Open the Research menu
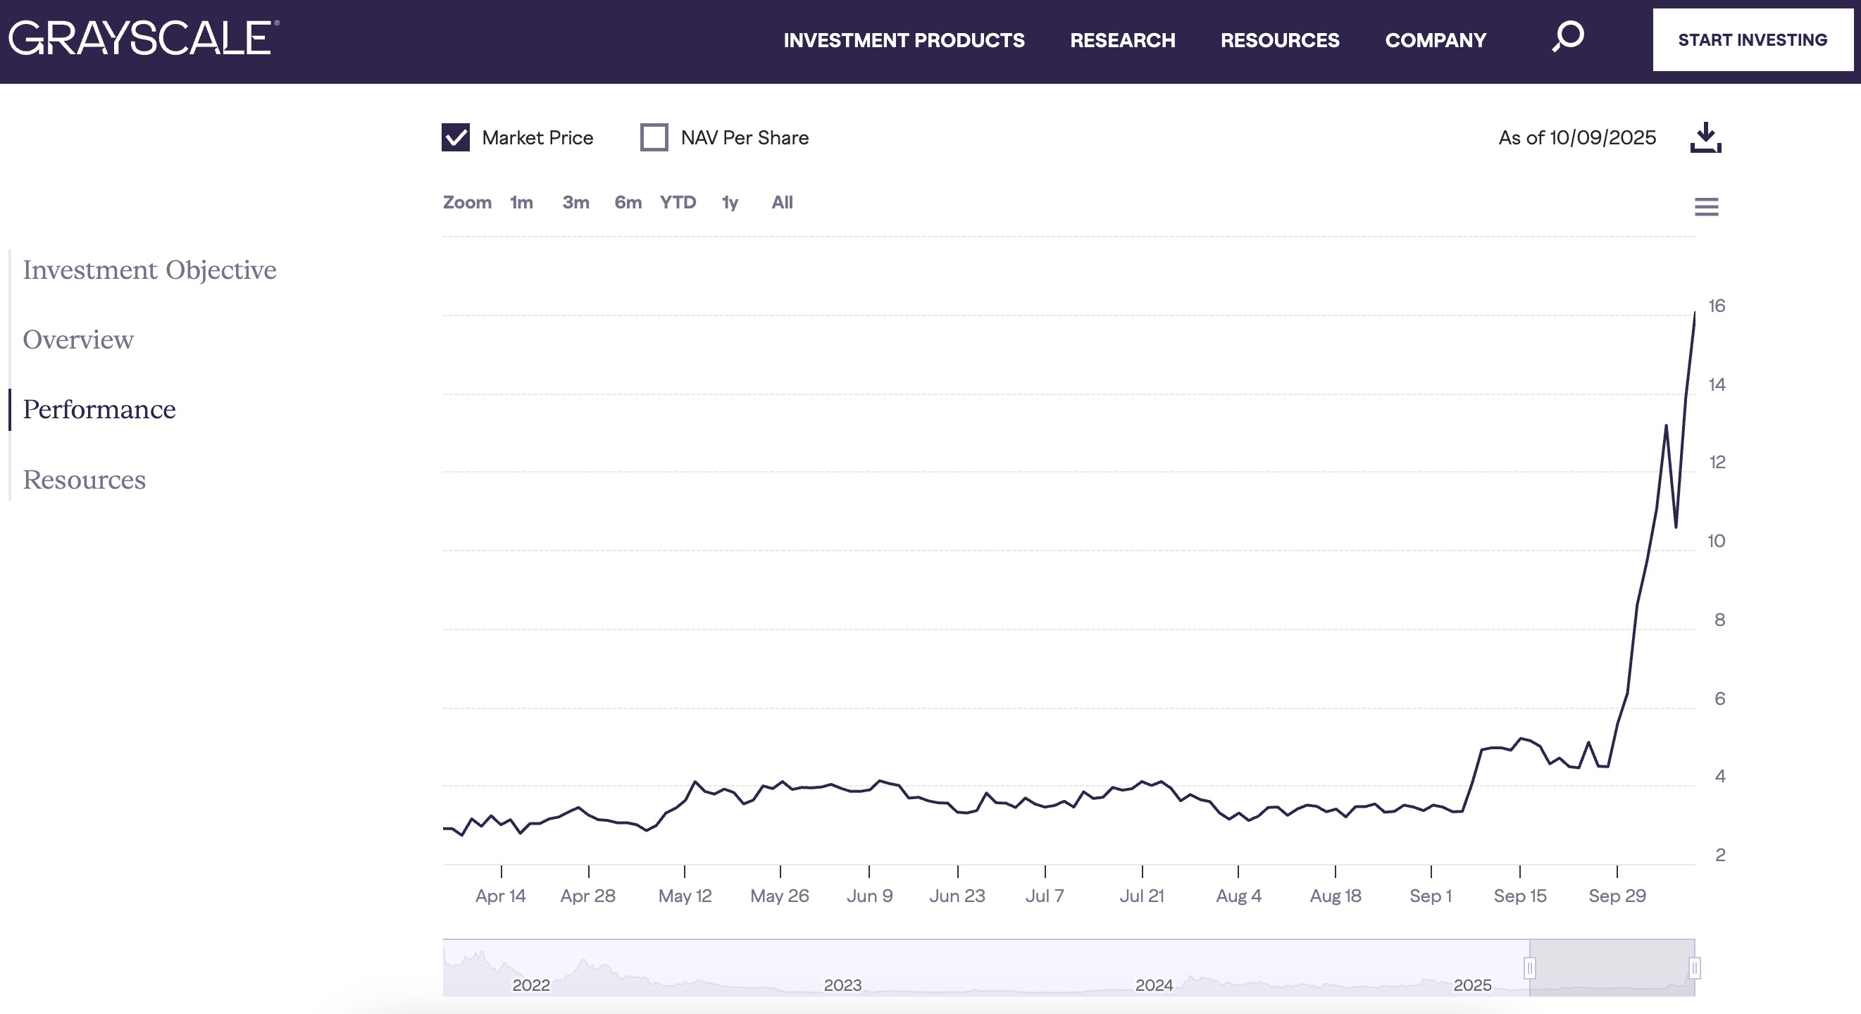Screen dimensions: 1861x1014 (x=1122, y=39)
